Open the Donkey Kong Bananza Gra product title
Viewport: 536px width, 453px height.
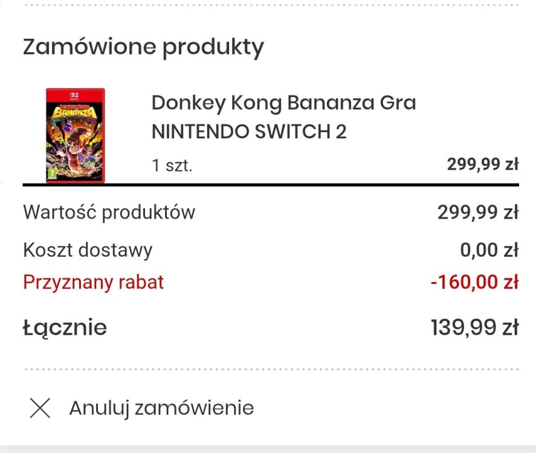click(284, 103)
